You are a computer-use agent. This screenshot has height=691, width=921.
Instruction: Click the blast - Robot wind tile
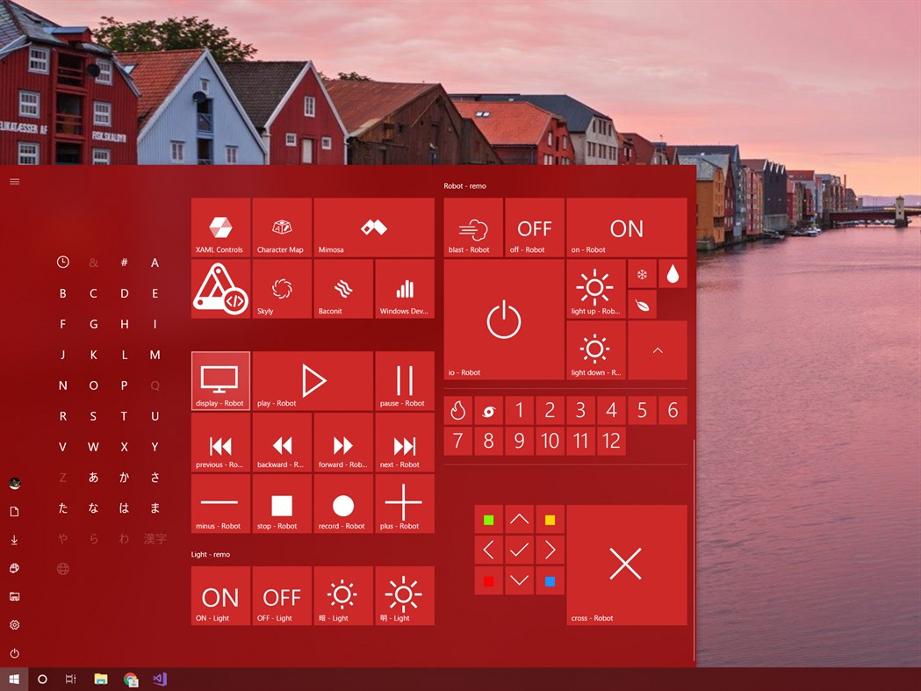tap(473, 227)
